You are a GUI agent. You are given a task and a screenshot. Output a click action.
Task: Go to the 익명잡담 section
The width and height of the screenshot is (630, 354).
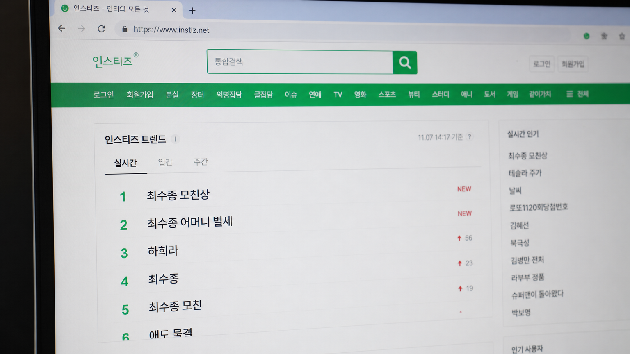coord(229,95)
